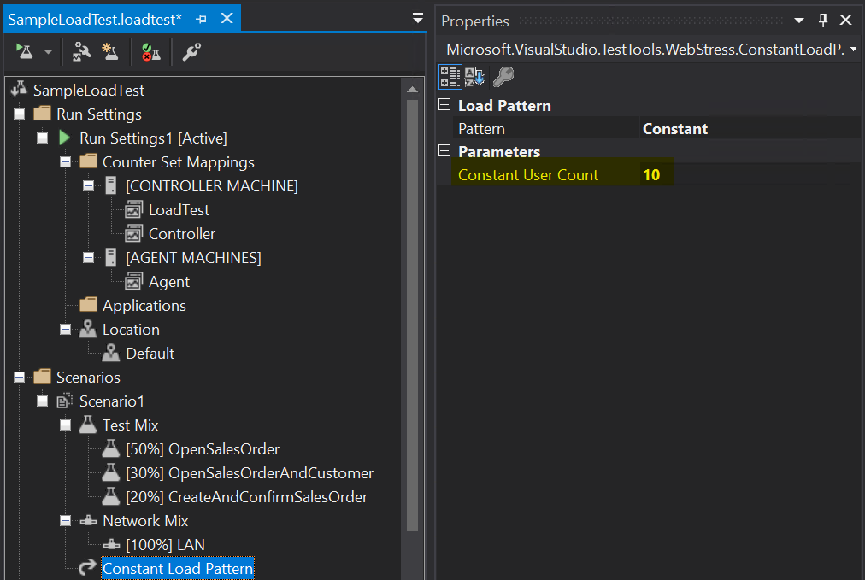Open the Properties object selector dropdown

point(853,49)
